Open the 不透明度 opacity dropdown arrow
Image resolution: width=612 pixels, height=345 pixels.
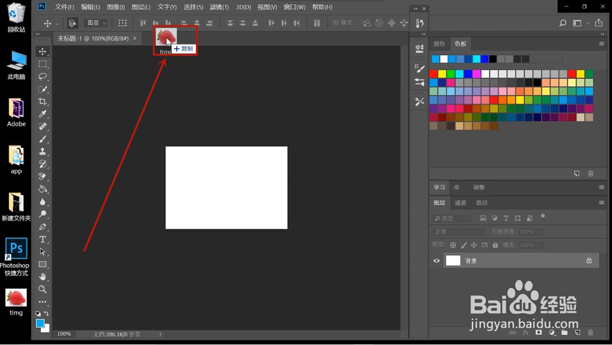click(x=541, y=232)
